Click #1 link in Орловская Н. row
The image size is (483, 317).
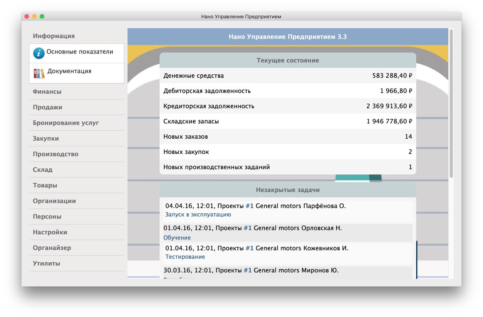[248, 228]
